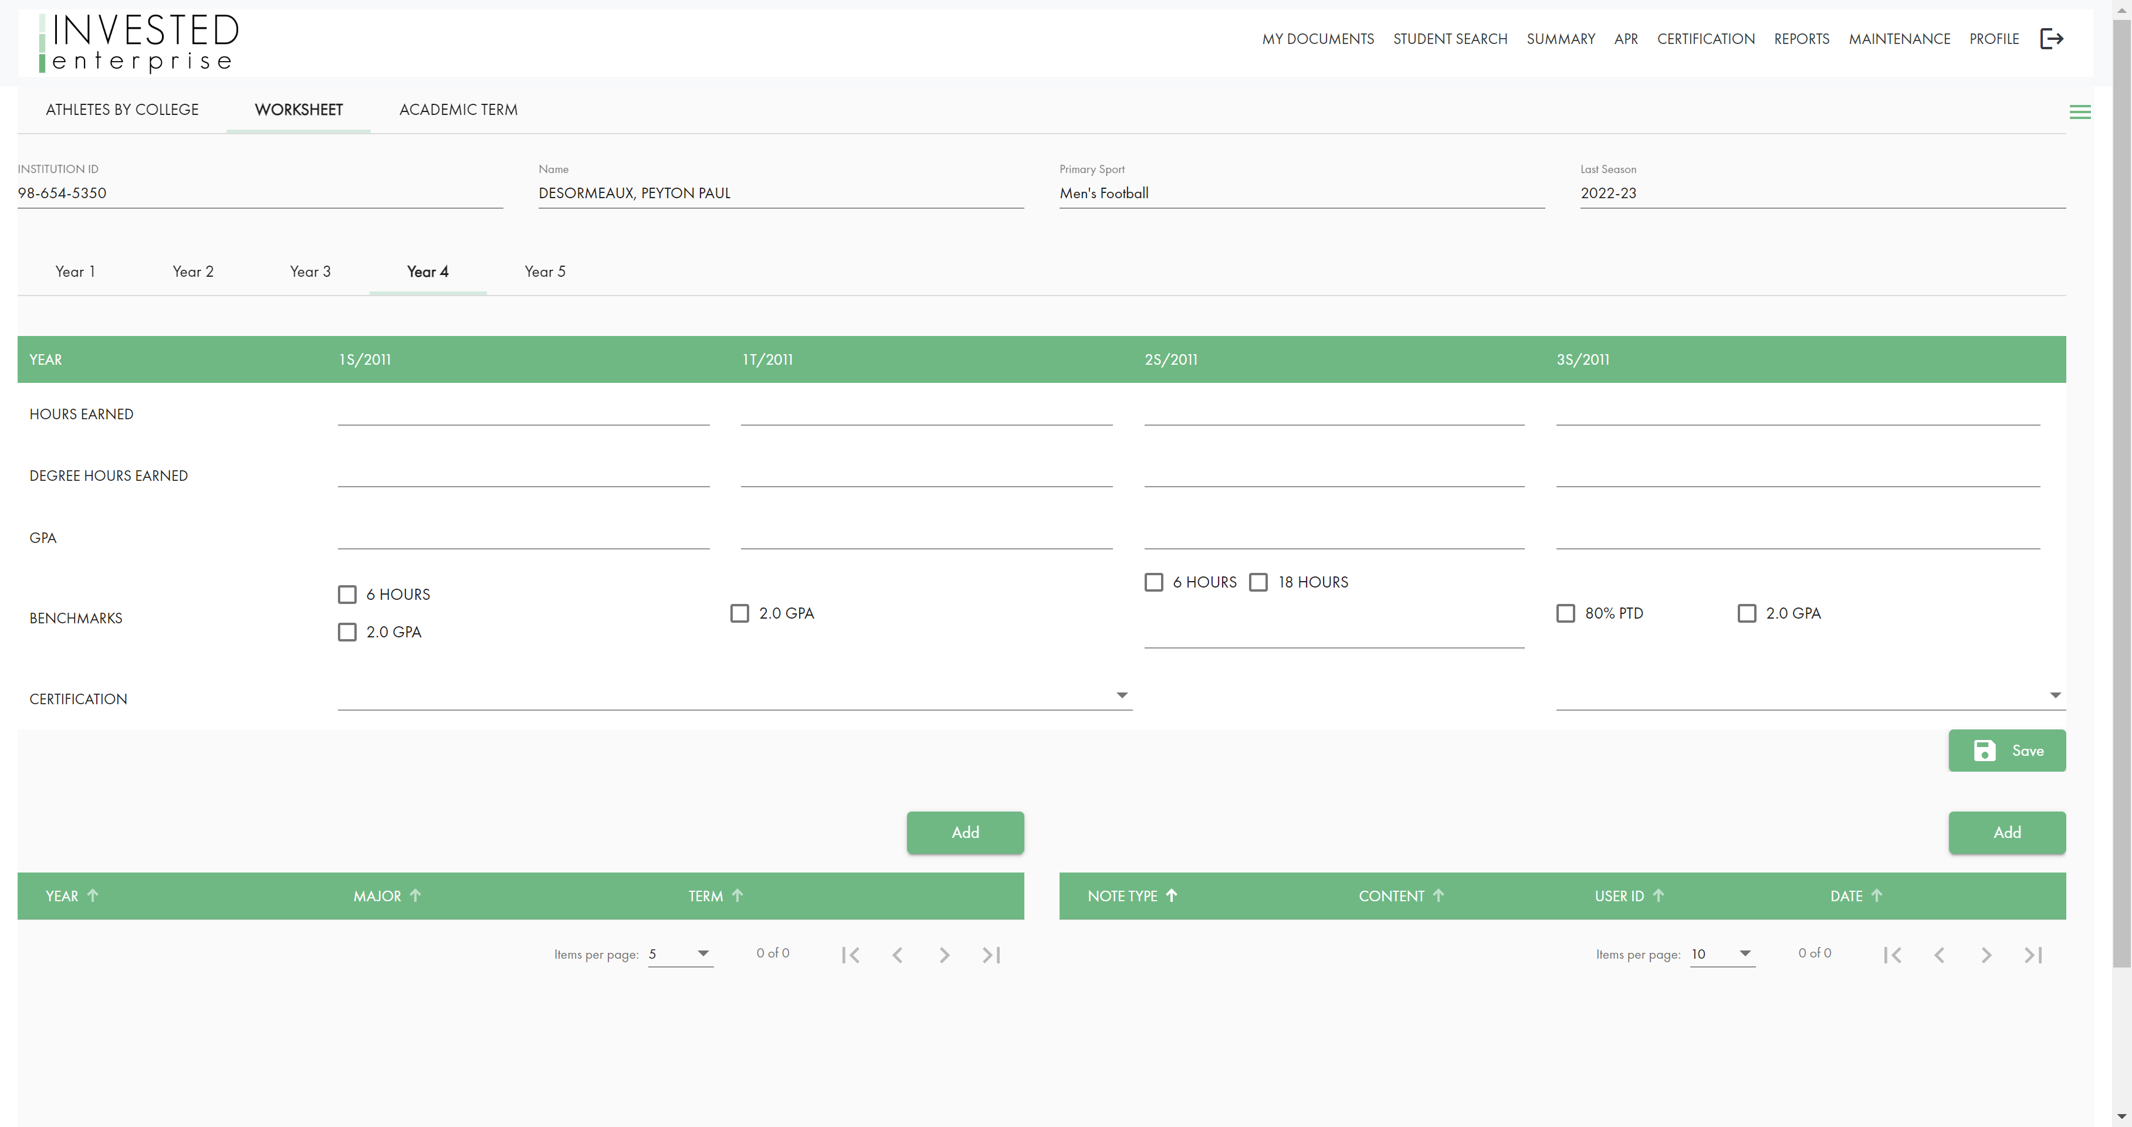Click the page vertical scrollbar

point(2121,497)
